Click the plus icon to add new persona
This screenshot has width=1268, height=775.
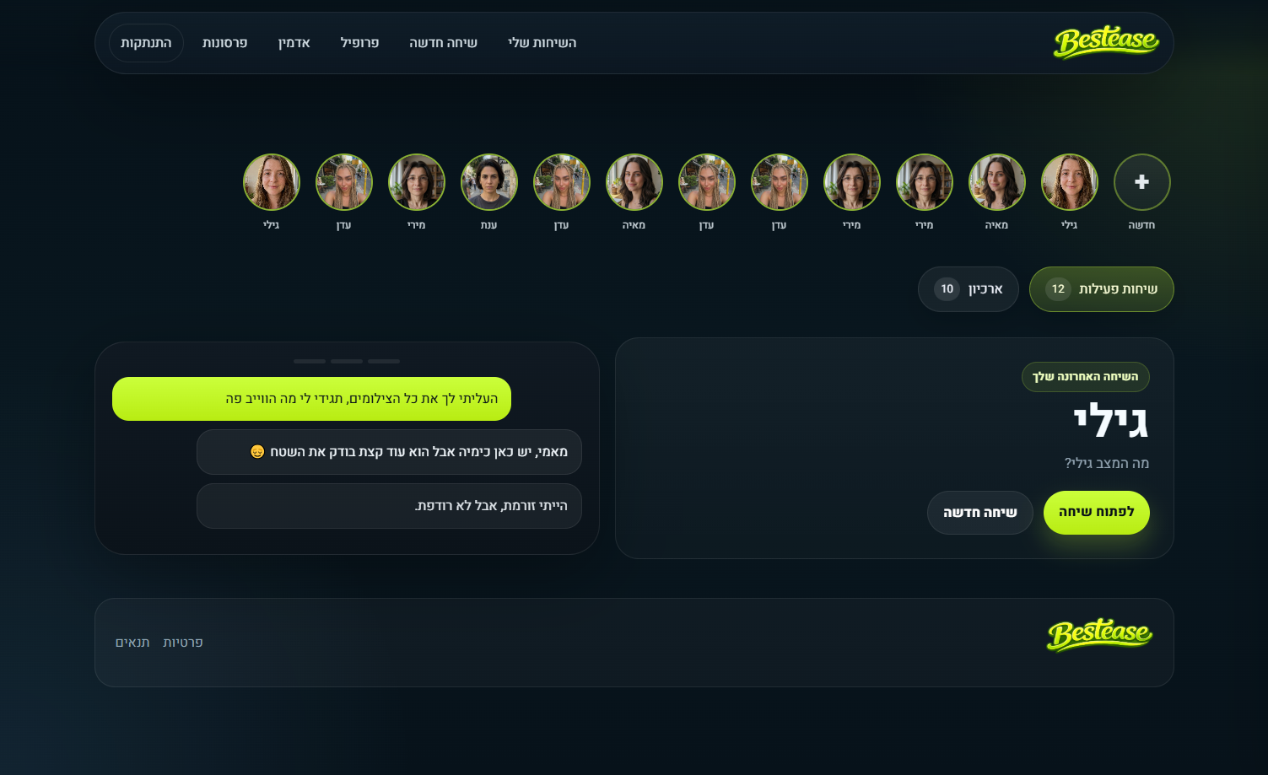[x=1141, y=182]
